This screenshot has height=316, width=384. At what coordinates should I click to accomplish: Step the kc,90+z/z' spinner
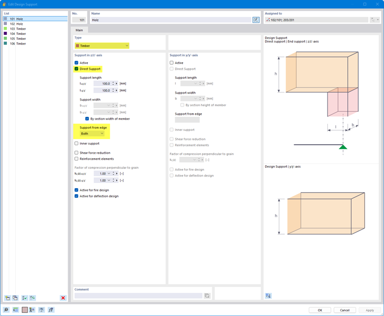point(113,173)
